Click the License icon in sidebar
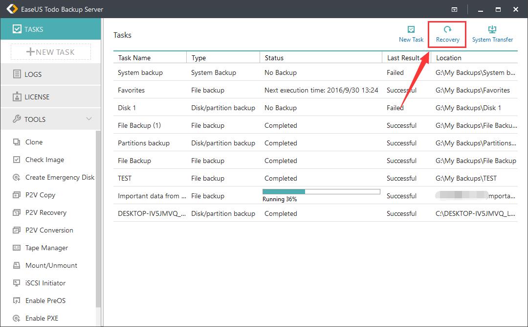 pyautogui.click(x=17, y=97)
